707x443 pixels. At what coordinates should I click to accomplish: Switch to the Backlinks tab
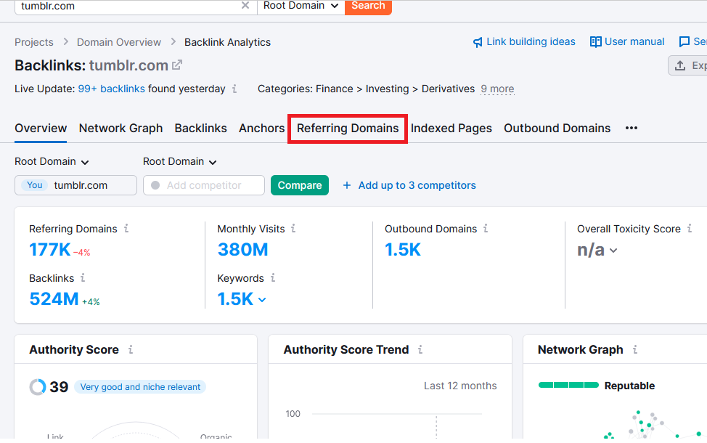coord(200,129)
